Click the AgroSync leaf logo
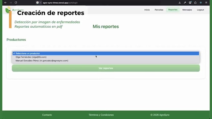Viewport: 212px width, 119px height. [x=8, y=10]
